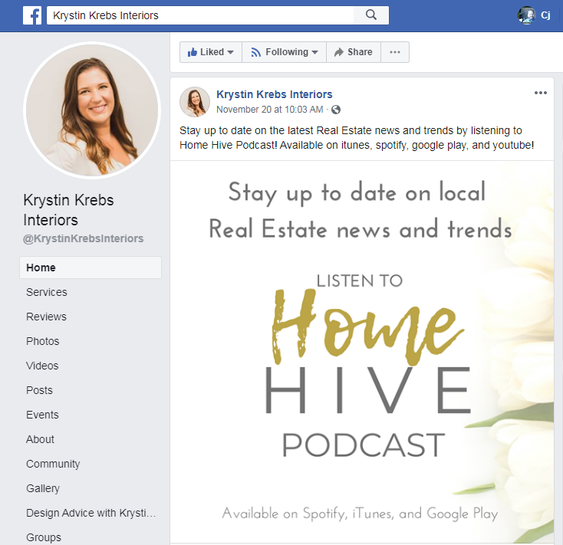Open the About section
Viewport: 563px width, 545px height.
click(40, 439)
